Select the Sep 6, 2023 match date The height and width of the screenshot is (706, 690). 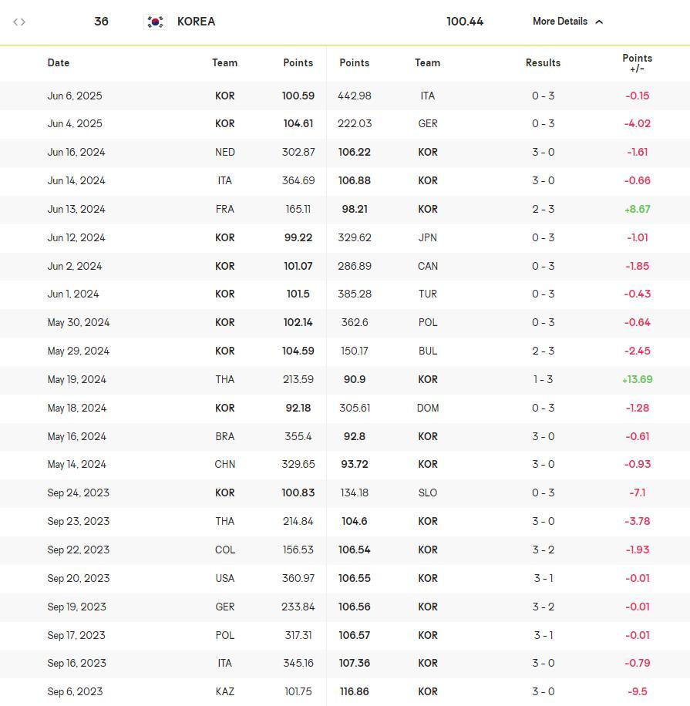click(75, 691)
